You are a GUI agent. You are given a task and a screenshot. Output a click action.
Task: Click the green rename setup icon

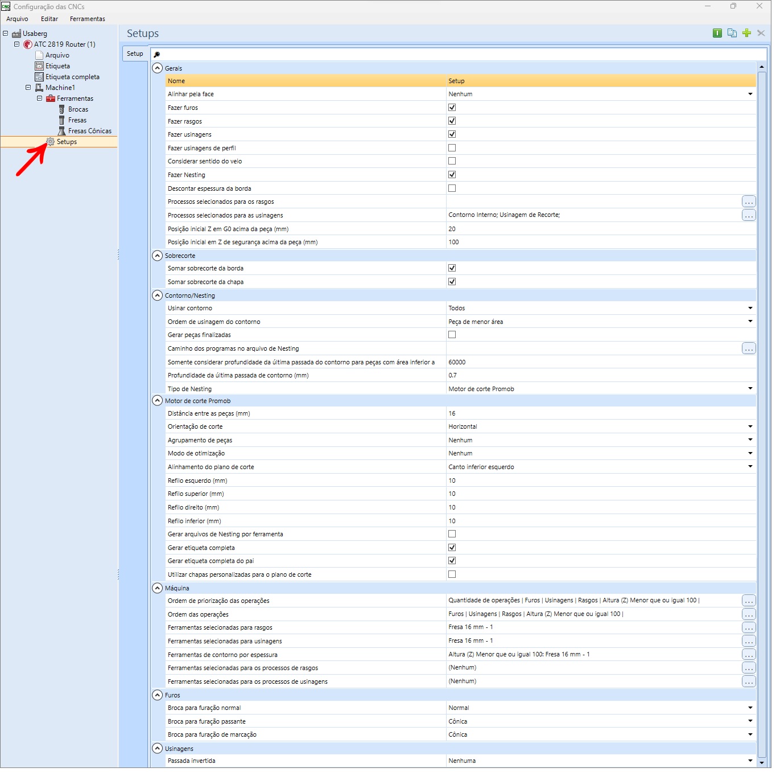coord(717,33)
